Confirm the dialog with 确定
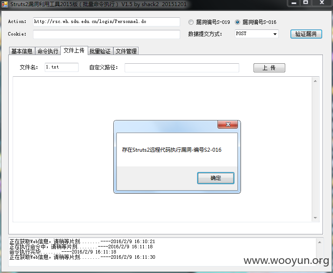 216,178
